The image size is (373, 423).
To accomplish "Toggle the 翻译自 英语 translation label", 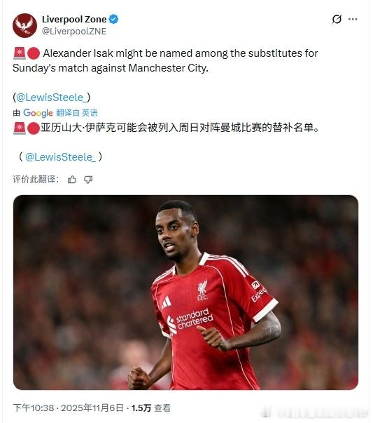I will [77, 113].
